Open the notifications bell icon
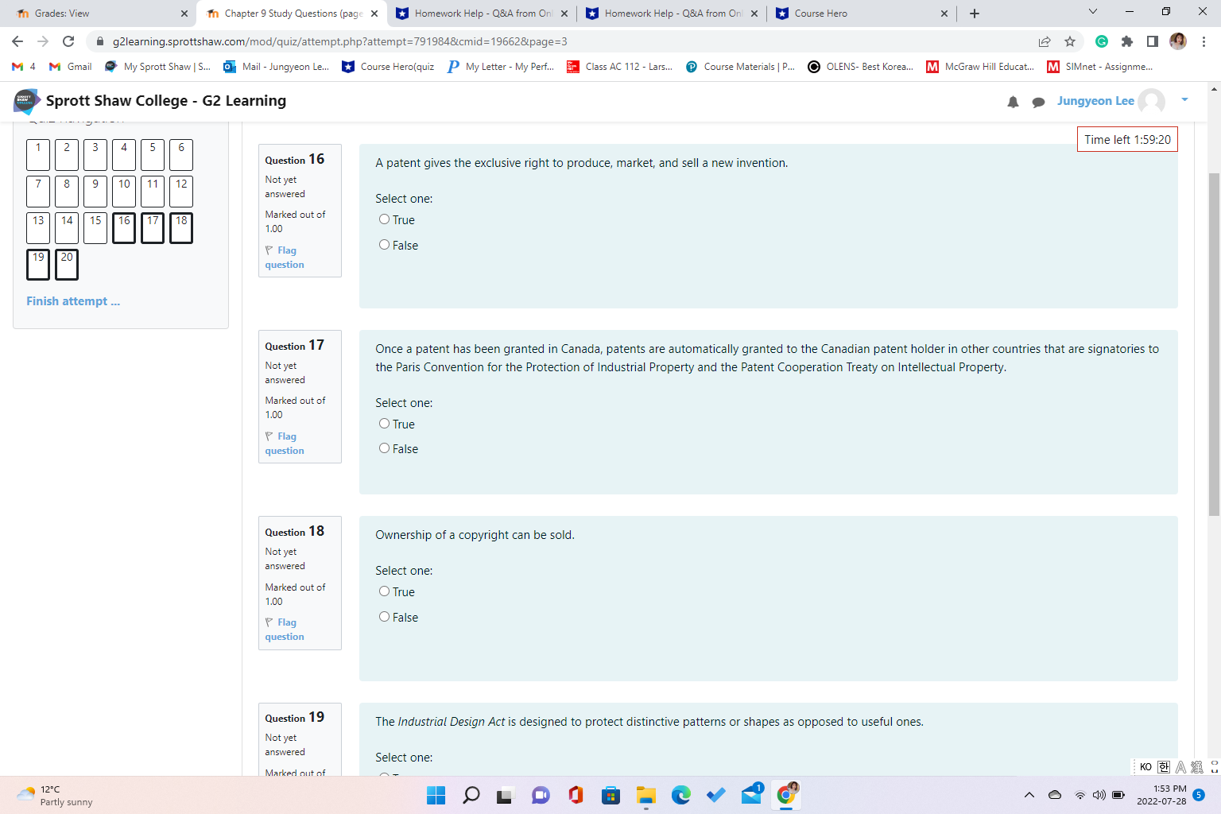 click(x=1013, y=102)
